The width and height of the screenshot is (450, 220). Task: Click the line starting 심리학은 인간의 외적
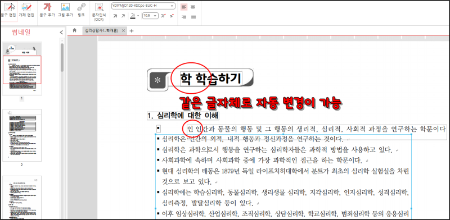pyautogui.click(x=253, y=139)
